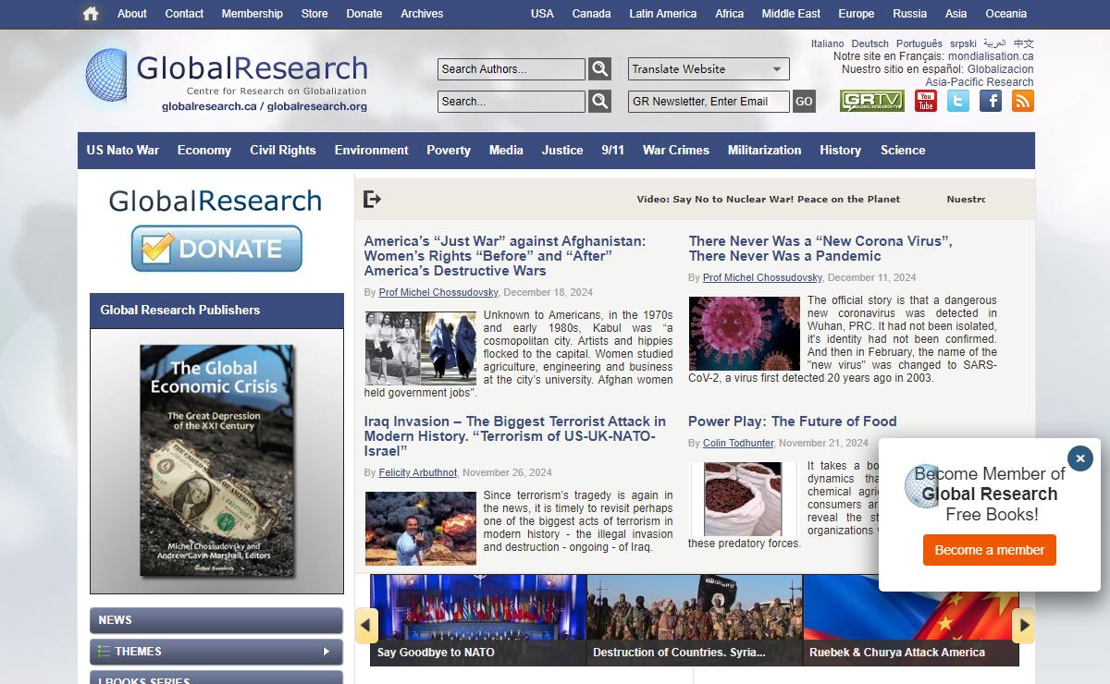Select the Latin America region link
Viewport: 1110px width, 684px height.
(663, 14)
